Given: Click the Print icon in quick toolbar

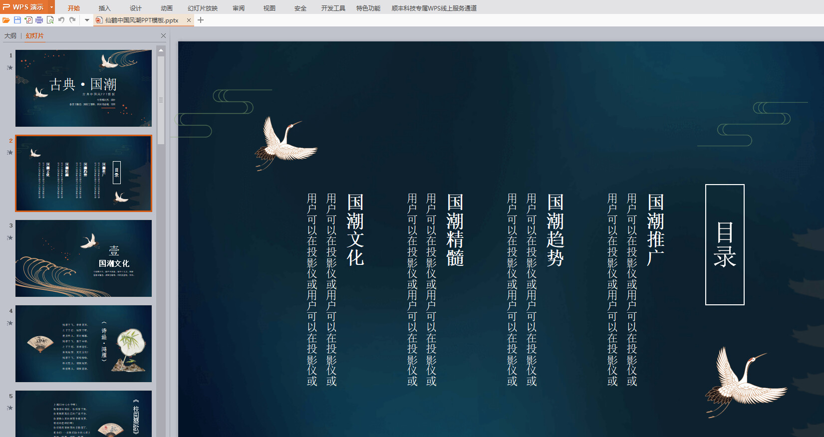Looking at the screenshot, I should pos(39,20).
